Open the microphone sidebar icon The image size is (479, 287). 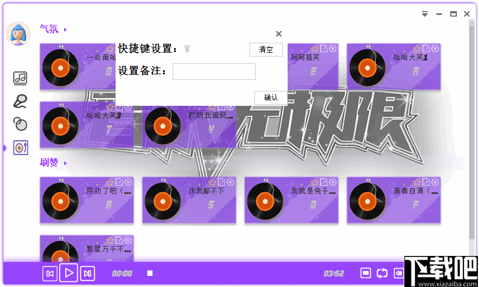pyautogui.click(x=20, y=101)
